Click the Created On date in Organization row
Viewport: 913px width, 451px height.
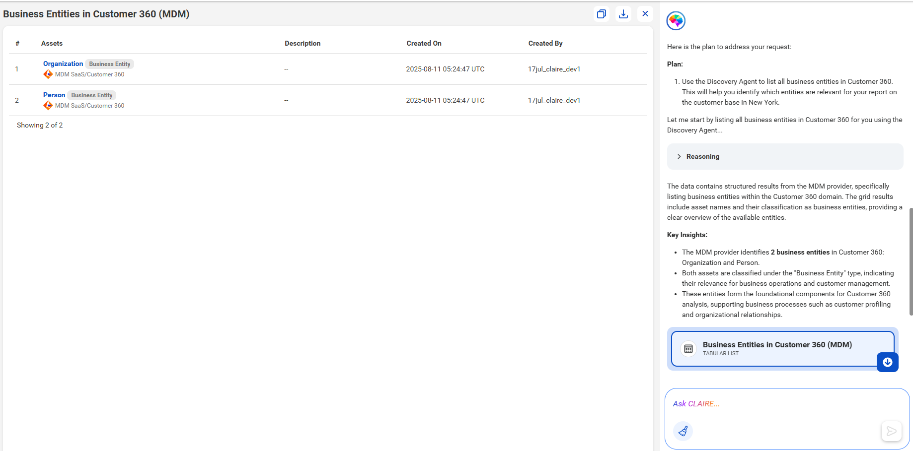click(x=445, y=69)
